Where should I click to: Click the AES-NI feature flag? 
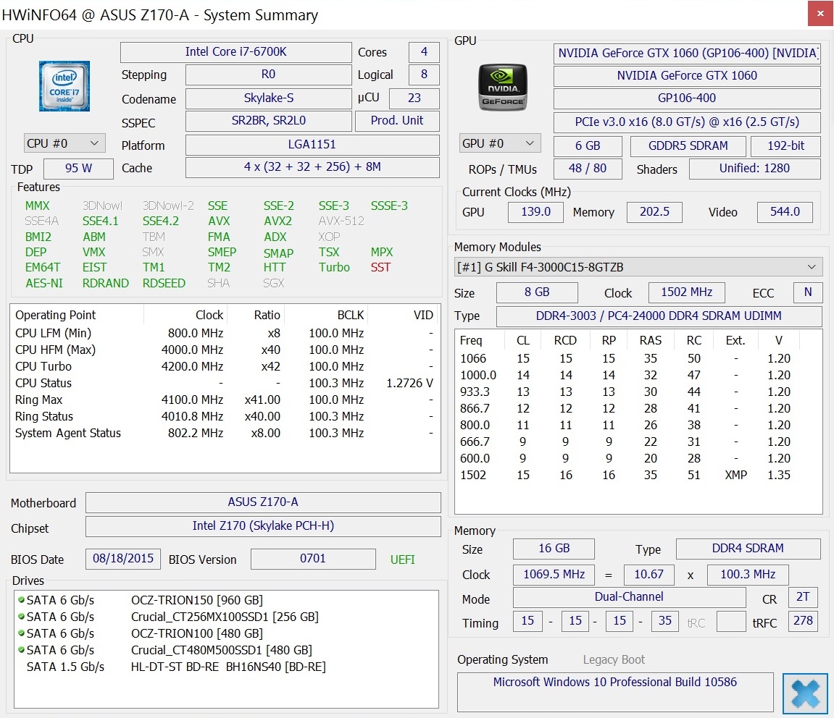(x=44, y=283)
